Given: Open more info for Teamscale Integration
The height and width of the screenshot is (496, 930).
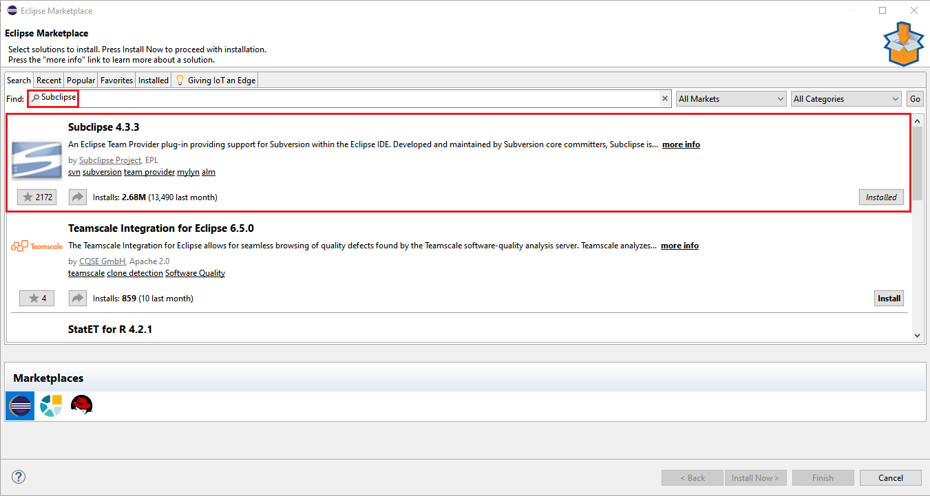Looking at the screenshot, I should coord(679,246).
